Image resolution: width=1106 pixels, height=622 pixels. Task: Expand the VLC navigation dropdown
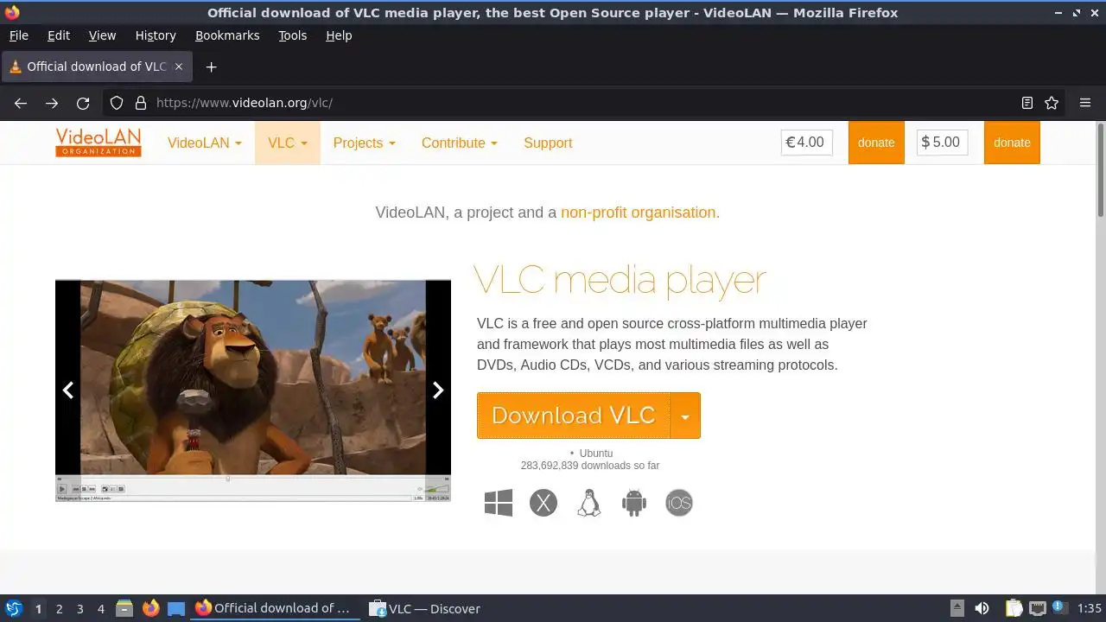288,143
